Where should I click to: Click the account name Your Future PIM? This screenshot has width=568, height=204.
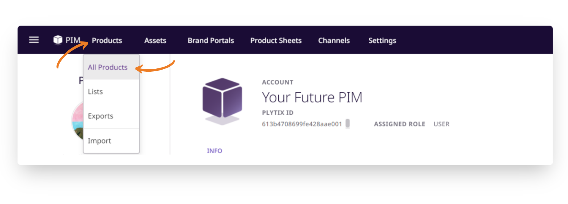[x=312, y=97]
